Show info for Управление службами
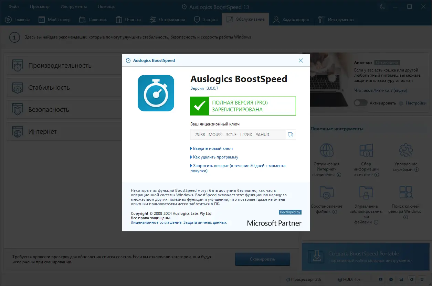 click(417, 170)
